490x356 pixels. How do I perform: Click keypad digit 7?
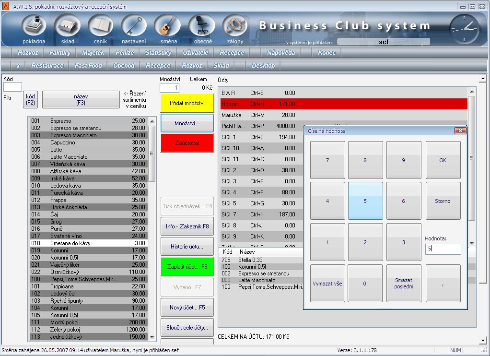(x=327, y=160)
